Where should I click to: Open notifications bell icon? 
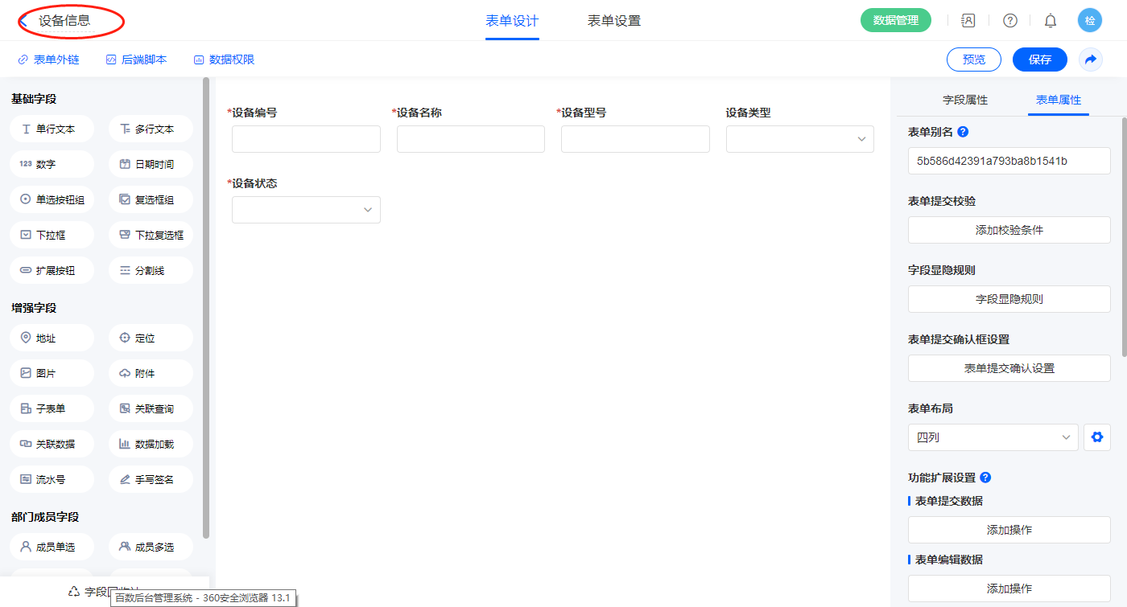coord(1050,21)
